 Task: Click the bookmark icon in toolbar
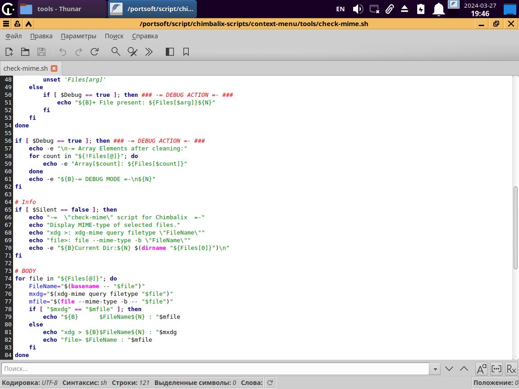pos(186,52)
